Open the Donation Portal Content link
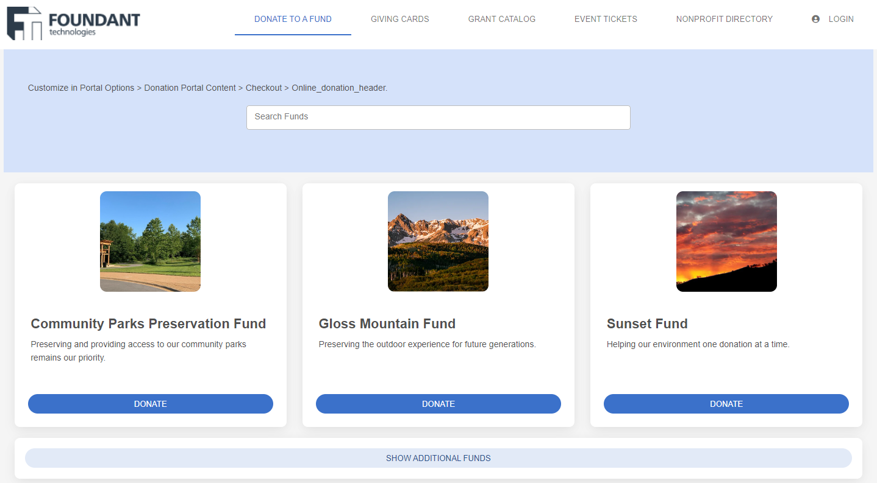 (190, 88)
